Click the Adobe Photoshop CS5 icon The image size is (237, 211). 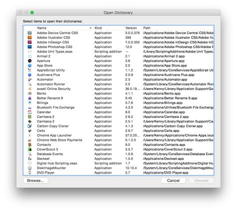29,47
